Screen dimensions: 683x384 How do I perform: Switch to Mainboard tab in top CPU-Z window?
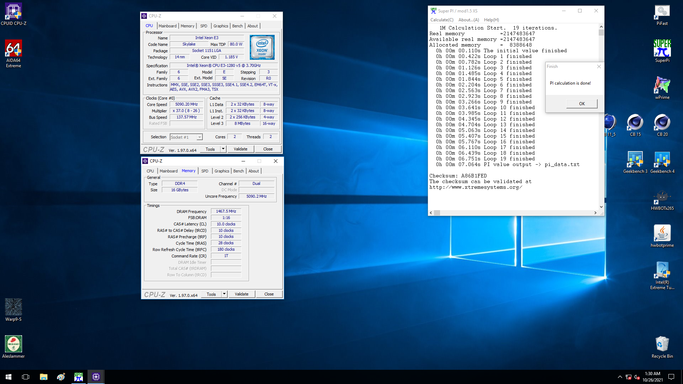pos(168,26)
